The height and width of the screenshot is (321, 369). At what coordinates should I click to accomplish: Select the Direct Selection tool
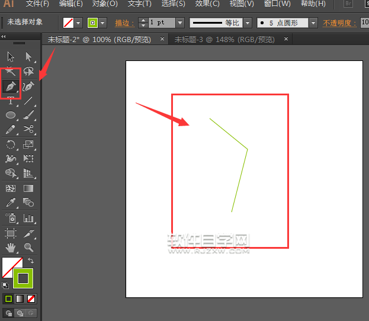[28, 57]
